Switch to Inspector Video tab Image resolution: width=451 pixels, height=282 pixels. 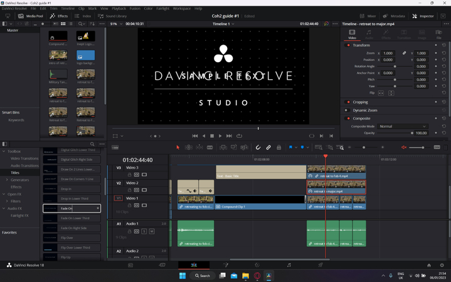pos(352,35)
